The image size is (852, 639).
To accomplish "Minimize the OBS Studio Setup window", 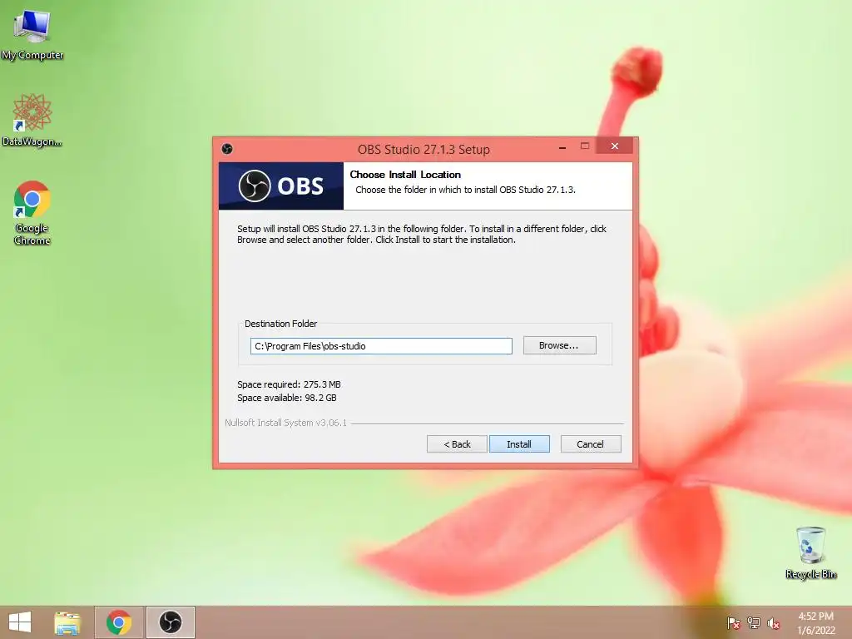I will (562, 146).
